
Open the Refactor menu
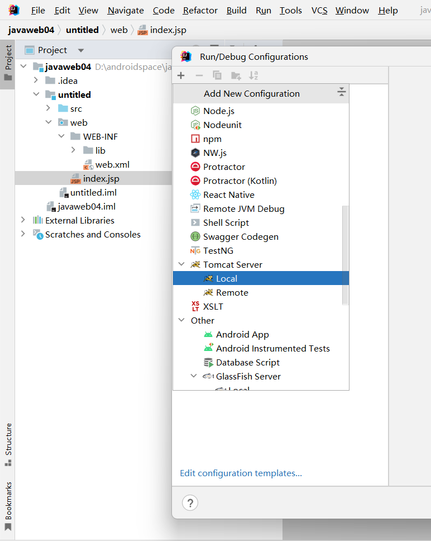coord(200,11)
